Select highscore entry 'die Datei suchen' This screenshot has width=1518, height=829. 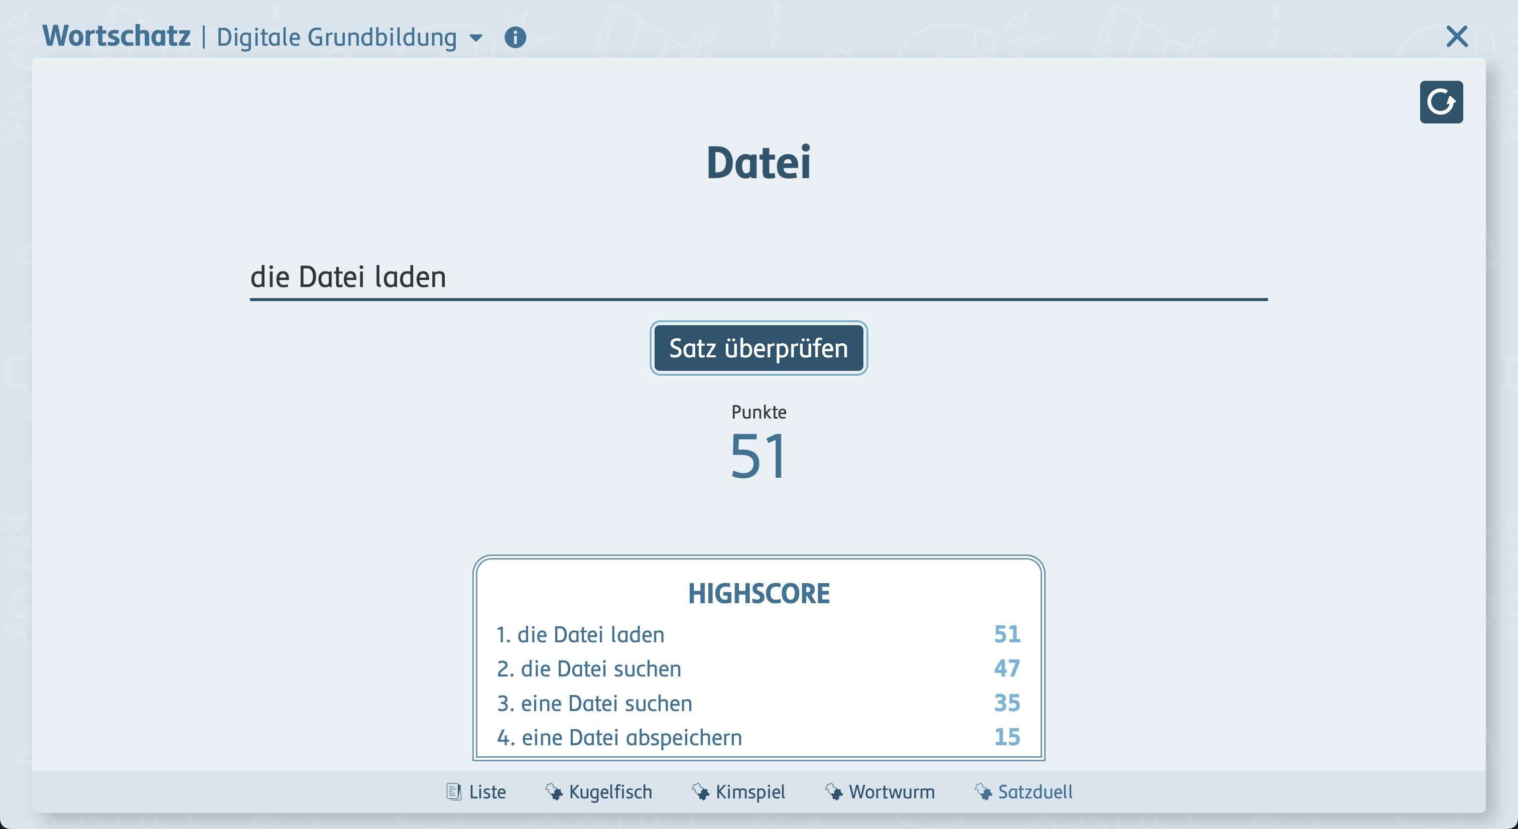(x=758, y=669)
